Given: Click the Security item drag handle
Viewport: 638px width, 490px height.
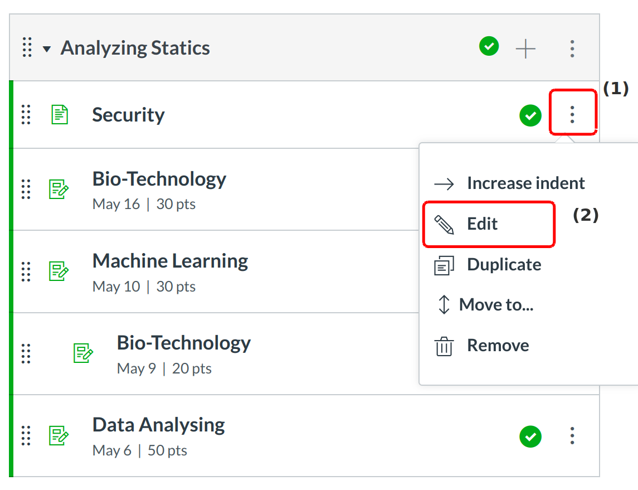Looking at the screenshot, I should 26,115.
